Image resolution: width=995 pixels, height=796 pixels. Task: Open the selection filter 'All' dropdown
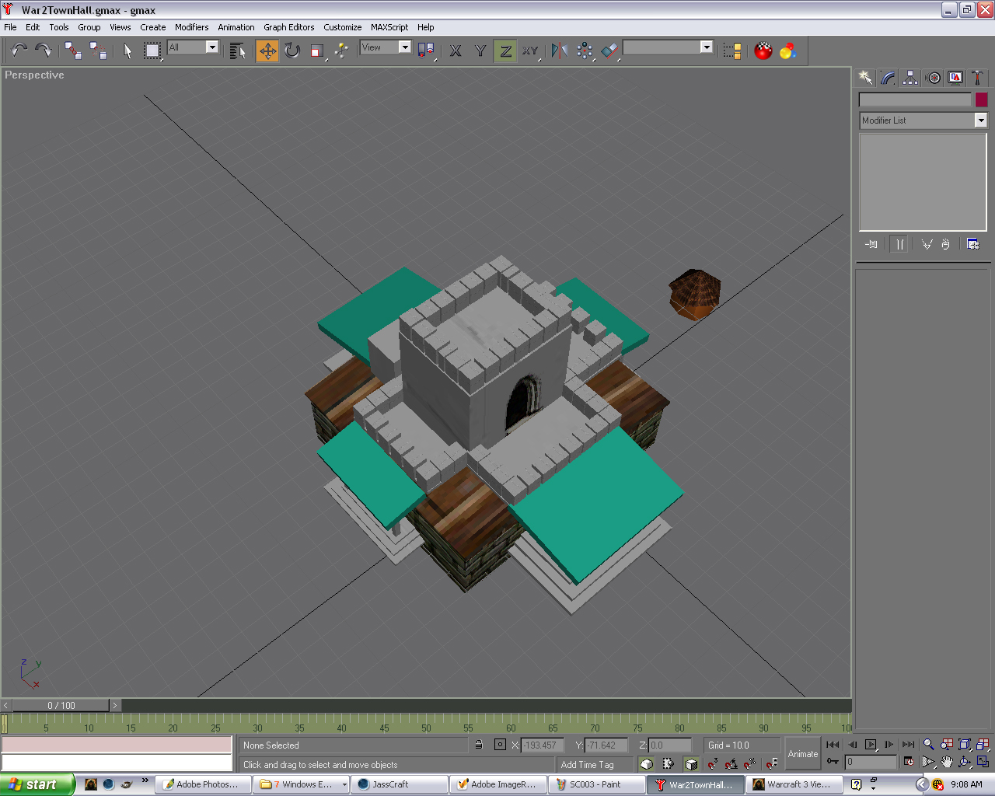[x=211, y=47]
